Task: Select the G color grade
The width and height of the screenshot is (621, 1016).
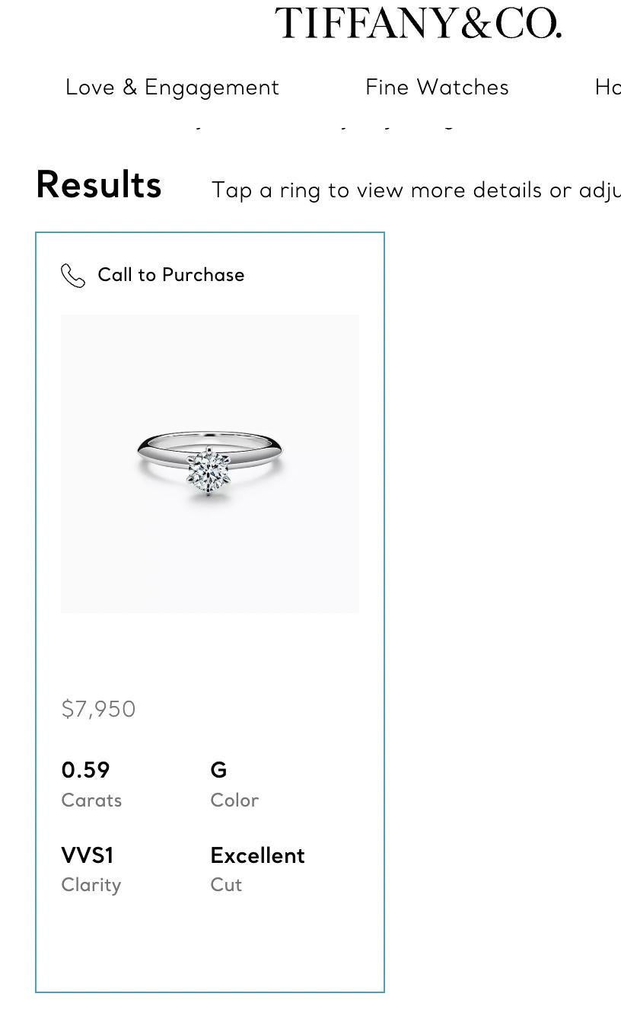Action: click(x=218, y=770)
